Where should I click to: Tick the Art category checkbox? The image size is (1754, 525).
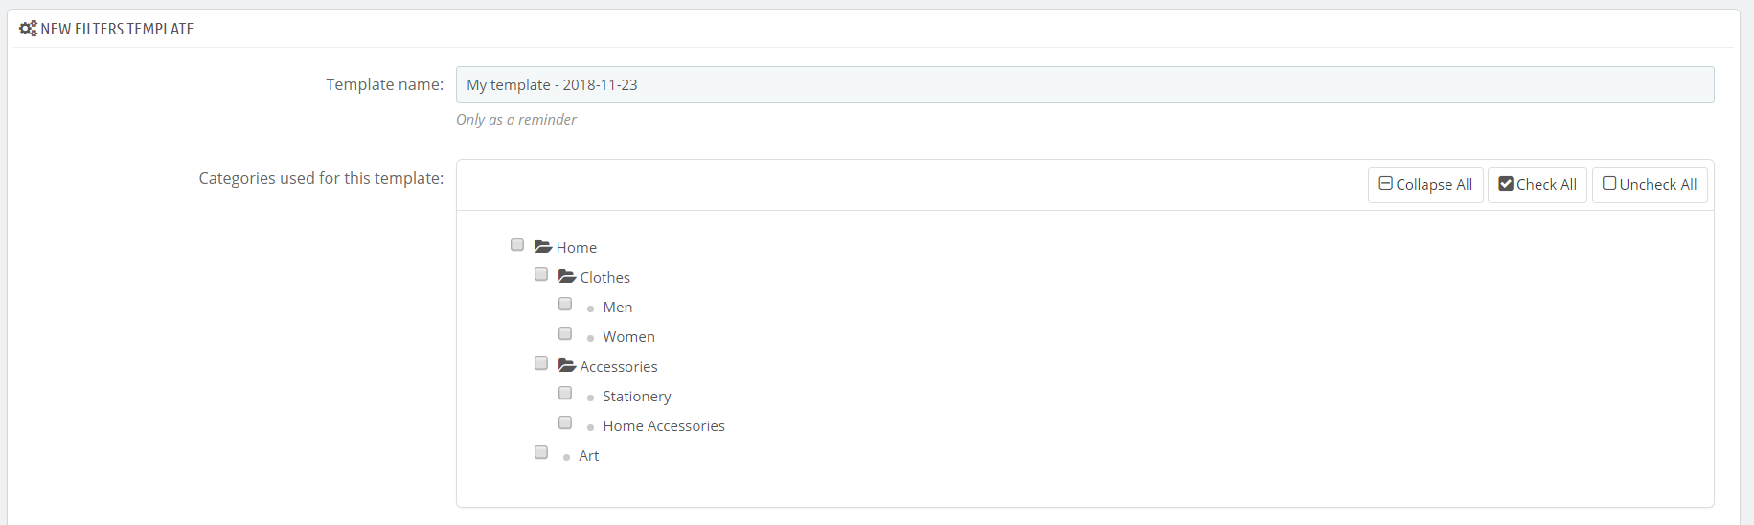point(541,452)
